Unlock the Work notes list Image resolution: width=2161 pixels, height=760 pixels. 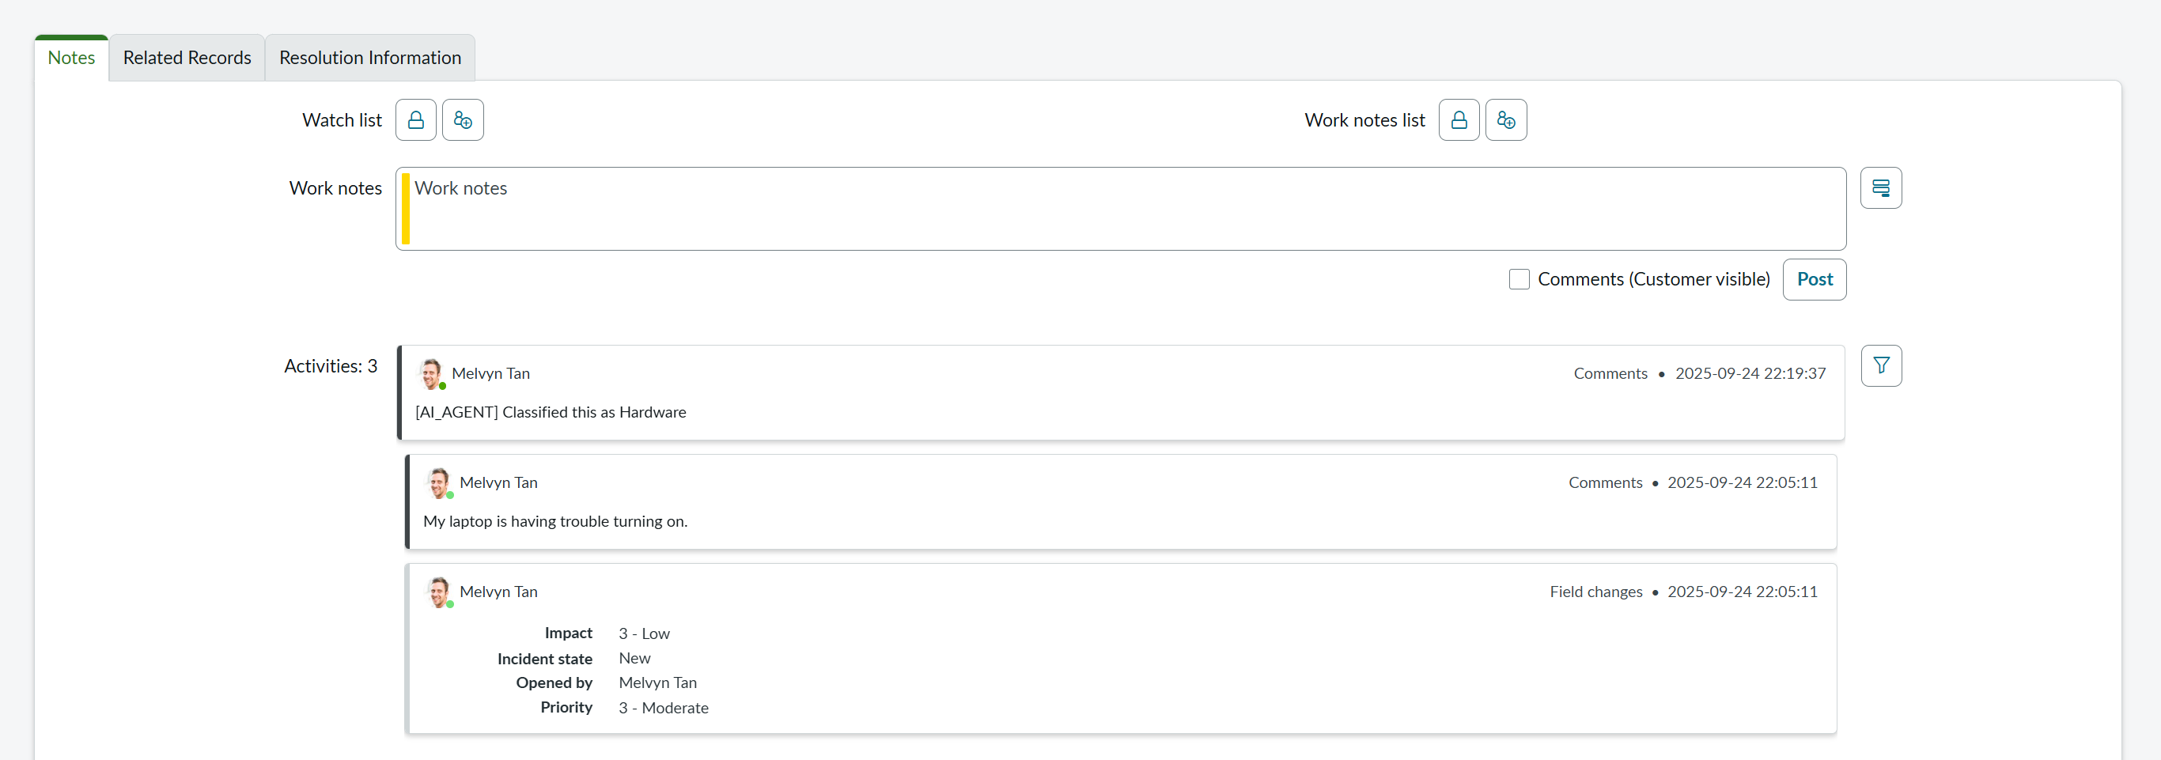(1458, 120)
